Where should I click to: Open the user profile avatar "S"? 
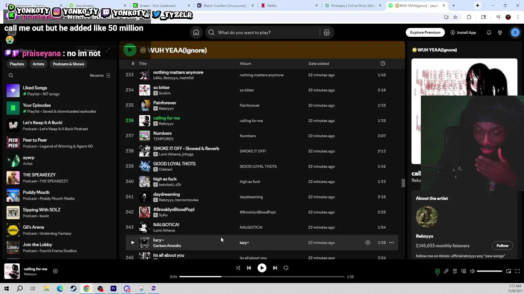pos(515,33)
